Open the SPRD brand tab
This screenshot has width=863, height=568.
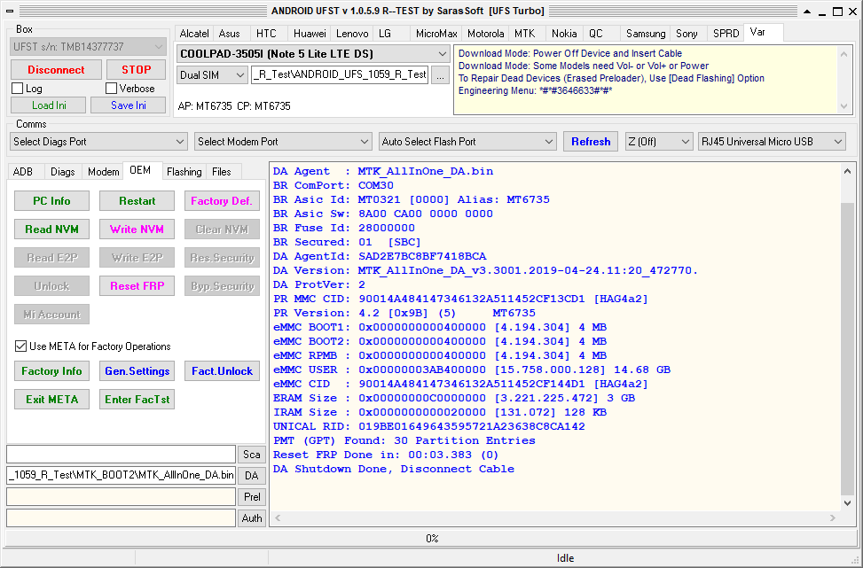click(x=726, y=34)
